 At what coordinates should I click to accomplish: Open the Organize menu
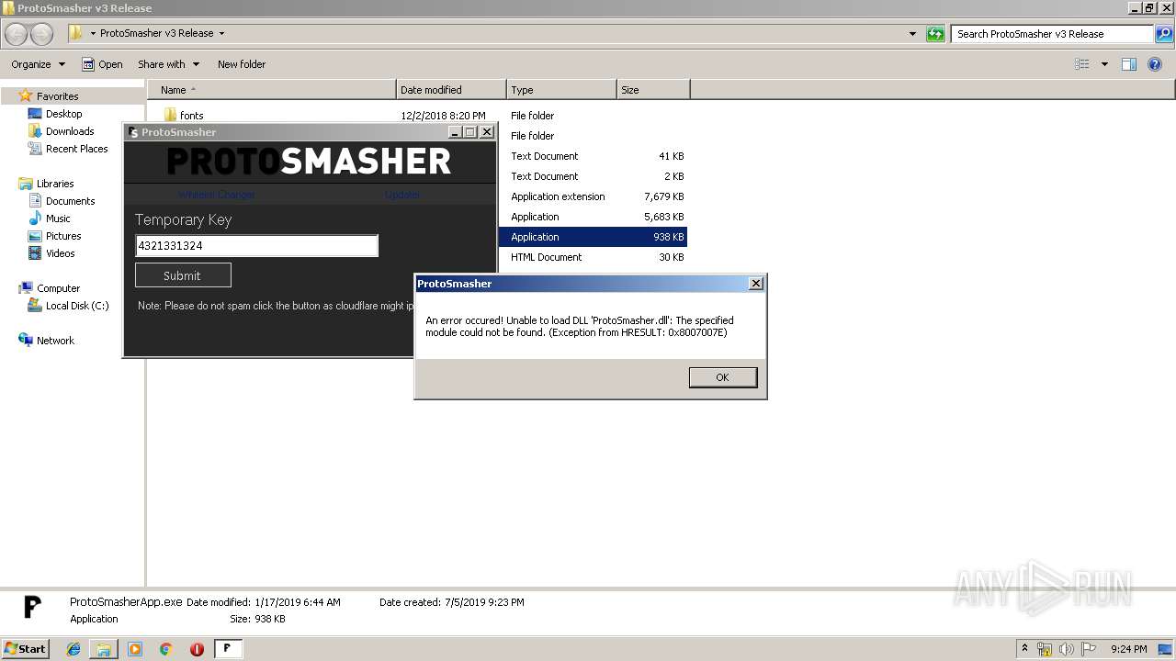click(x=38, y=64)
